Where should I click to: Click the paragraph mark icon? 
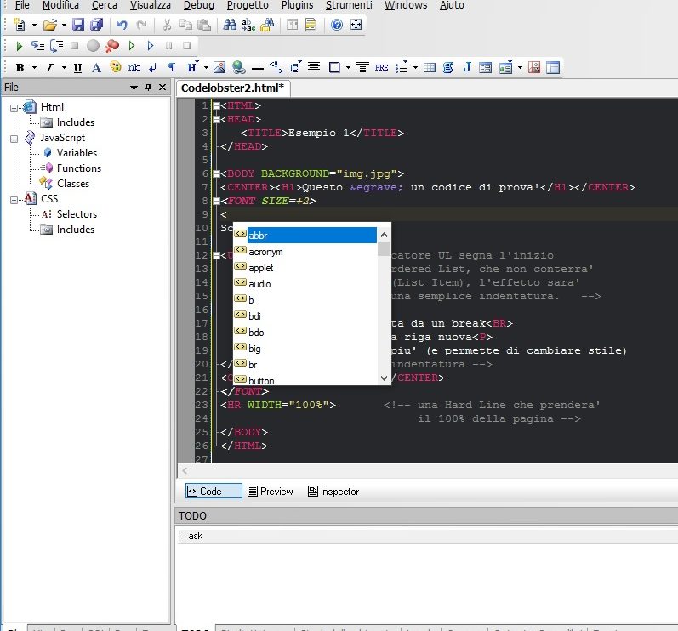coord(172,68)
